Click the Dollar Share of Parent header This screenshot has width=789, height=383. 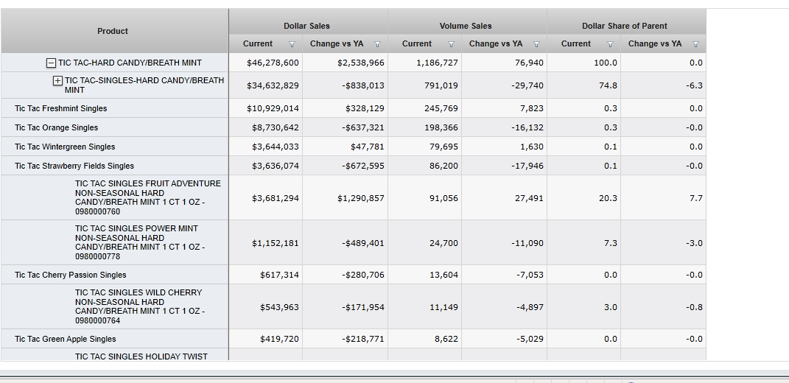625,26
